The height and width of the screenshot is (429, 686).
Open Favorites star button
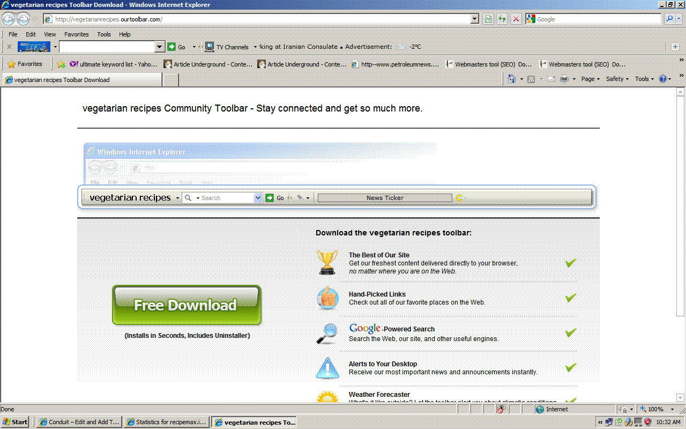tap(25, 64)
